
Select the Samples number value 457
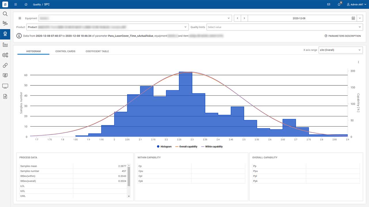pos(124,171)
